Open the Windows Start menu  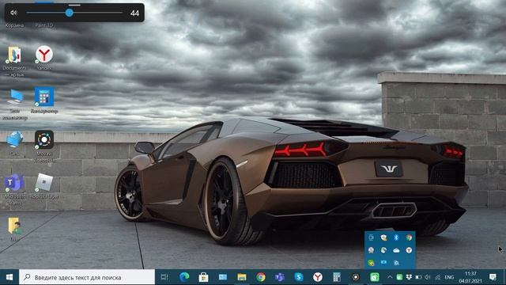click(9, 277)
